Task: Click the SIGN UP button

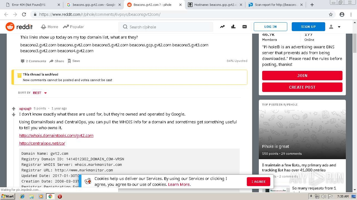Action: point(308,27)
